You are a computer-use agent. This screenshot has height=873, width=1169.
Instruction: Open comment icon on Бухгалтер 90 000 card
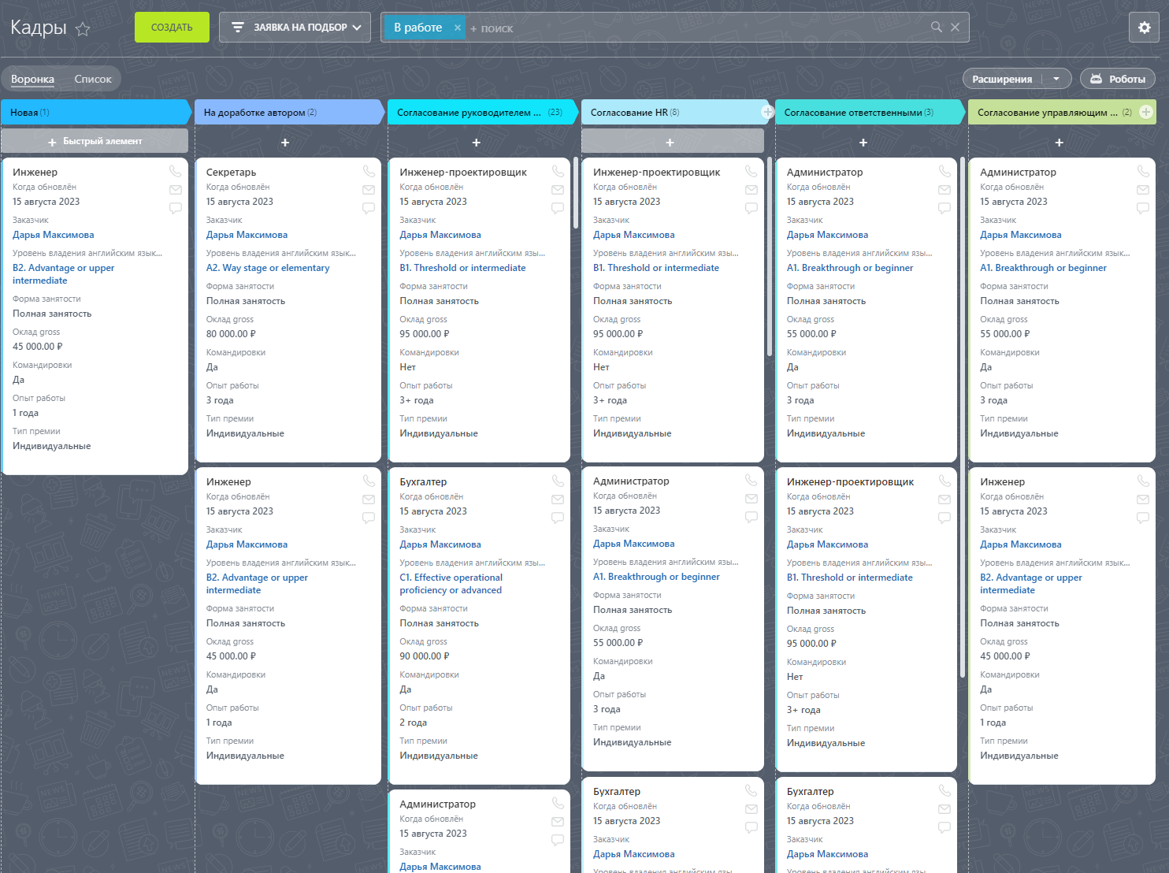tap(558, 518)
